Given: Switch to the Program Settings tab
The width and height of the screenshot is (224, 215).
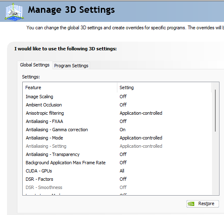Looking at the screenshot, I should pos(71,66).
